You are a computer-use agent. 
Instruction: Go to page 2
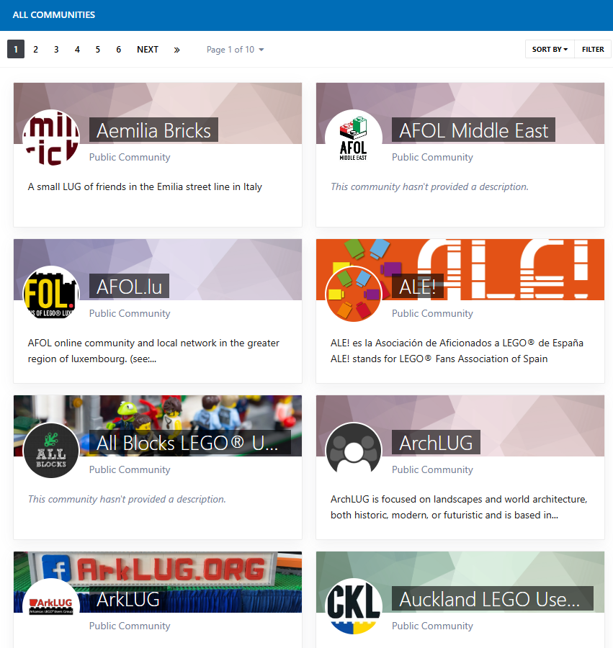point(35,50)
